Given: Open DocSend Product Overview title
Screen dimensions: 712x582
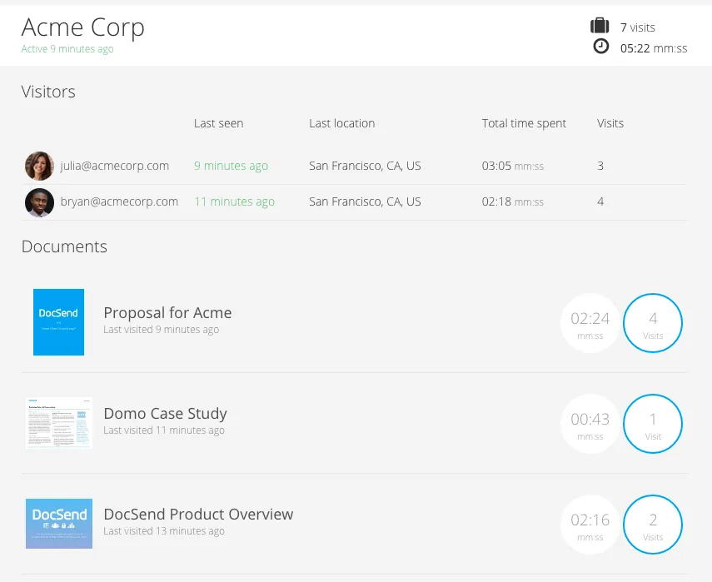Looking at the screenshot, I should [198, 515].
